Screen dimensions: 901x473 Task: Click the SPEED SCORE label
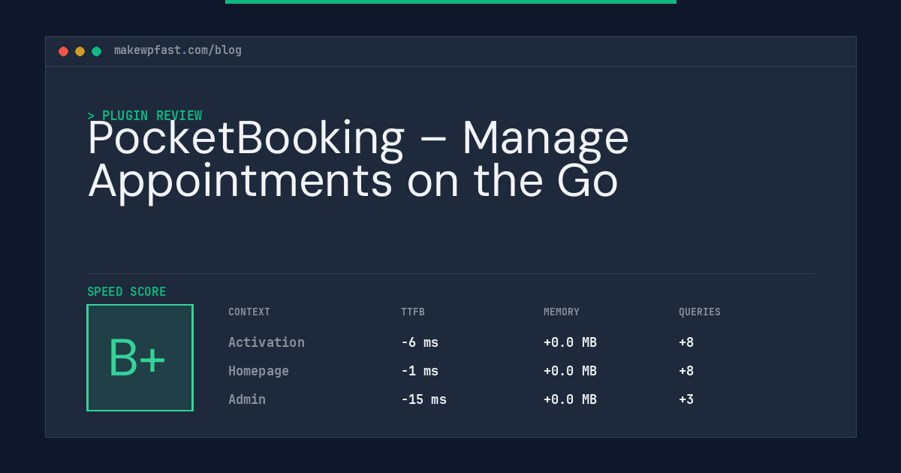[x=127, y=292]
